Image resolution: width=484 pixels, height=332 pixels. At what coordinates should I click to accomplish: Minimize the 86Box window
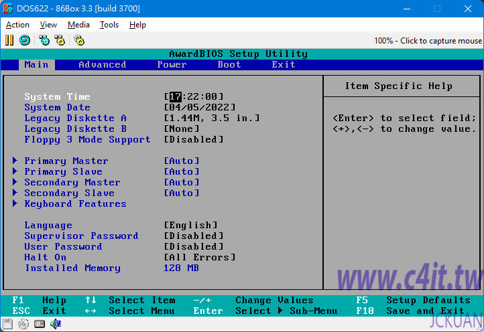407,9
